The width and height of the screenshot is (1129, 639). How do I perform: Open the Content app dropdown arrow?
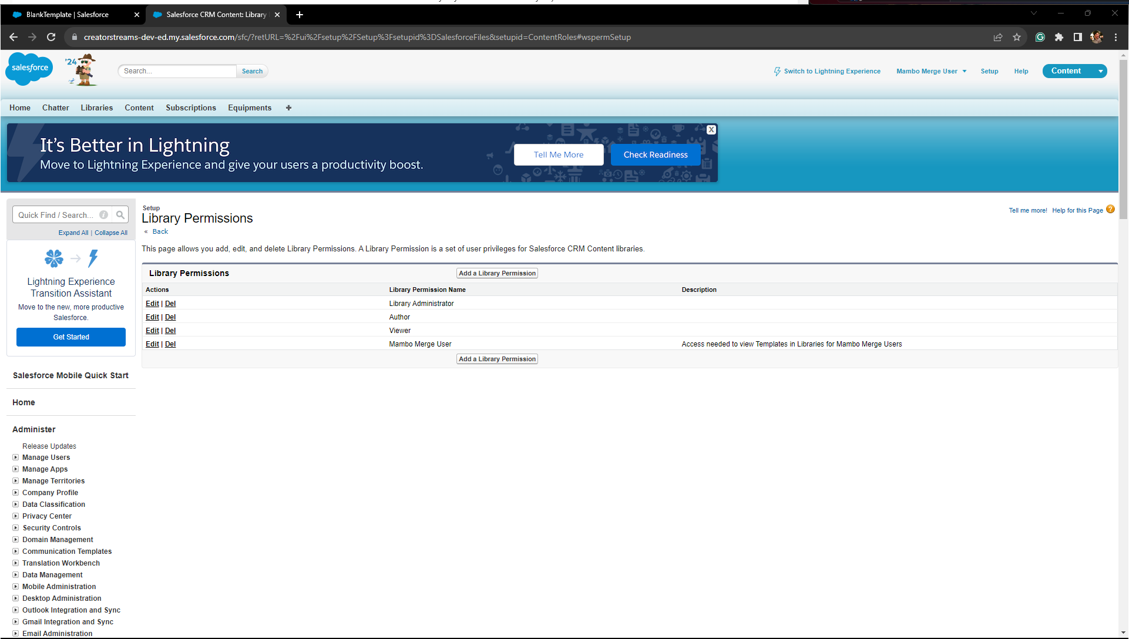pos(1100,71)
